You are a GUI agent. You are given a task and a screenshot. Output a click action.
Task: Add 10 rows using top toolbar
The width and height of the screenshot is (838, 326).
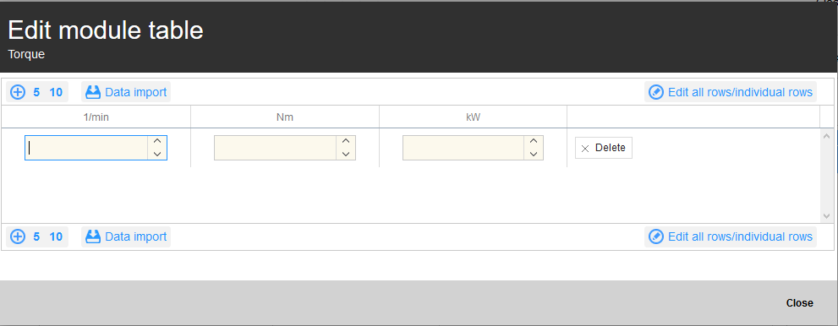(x=56, y=92)
